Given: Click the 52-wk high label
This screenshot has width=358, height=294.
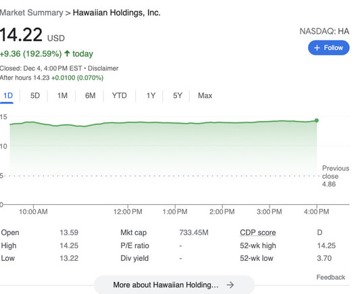Looking at the screenshot, I should tap(258, 245).
